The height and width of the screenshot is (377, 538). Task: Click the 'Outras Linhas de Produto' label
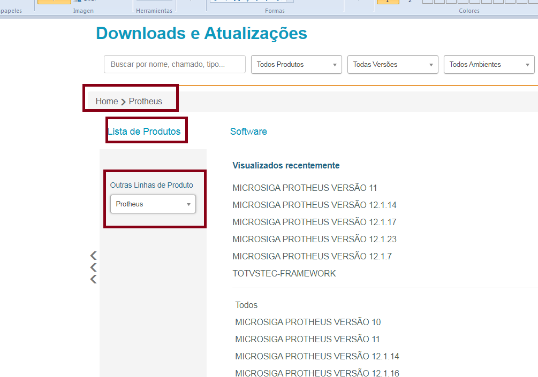click(151, 185)
